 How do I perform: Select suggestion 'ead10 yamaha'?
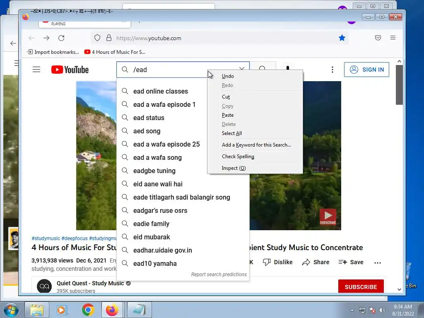tap(183, 263)
